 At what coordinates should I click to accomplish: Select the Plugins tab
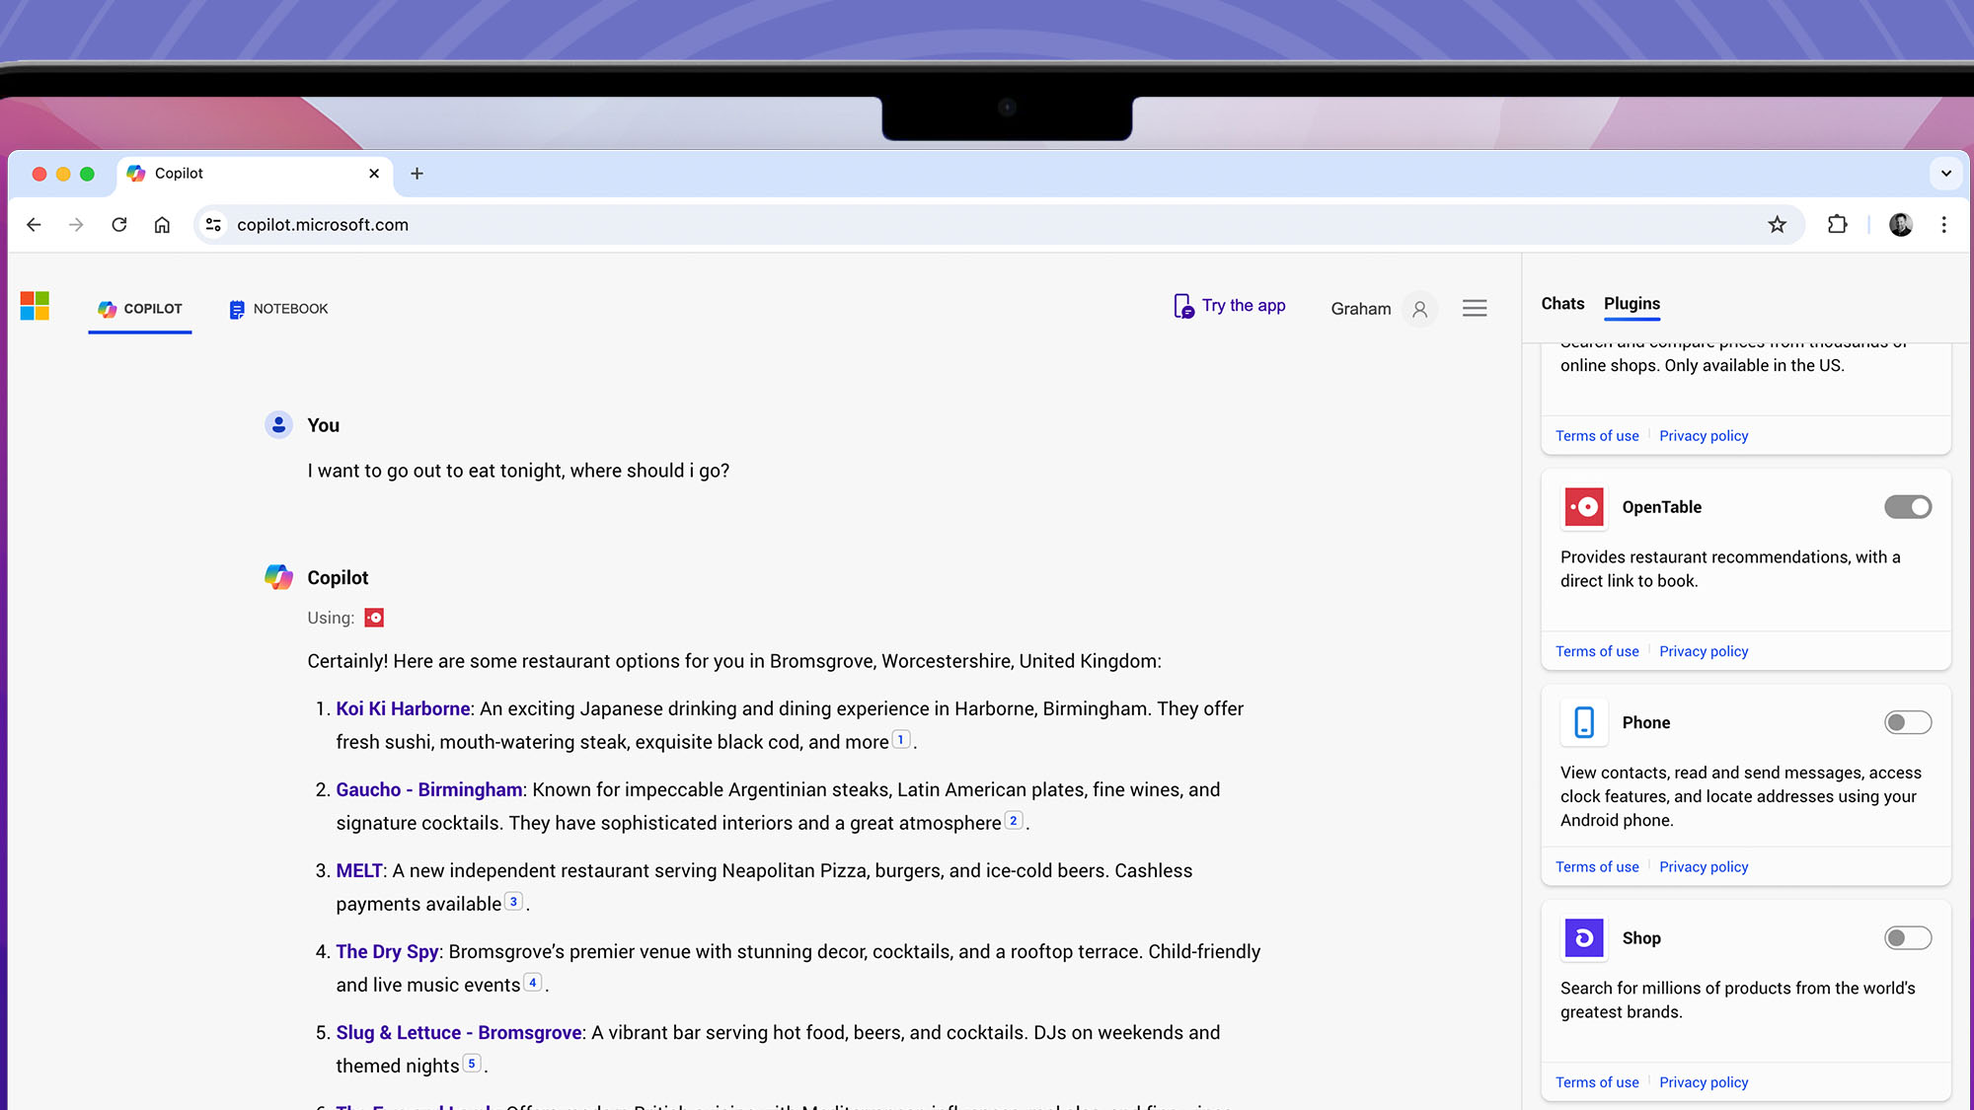coord(1632,304)
